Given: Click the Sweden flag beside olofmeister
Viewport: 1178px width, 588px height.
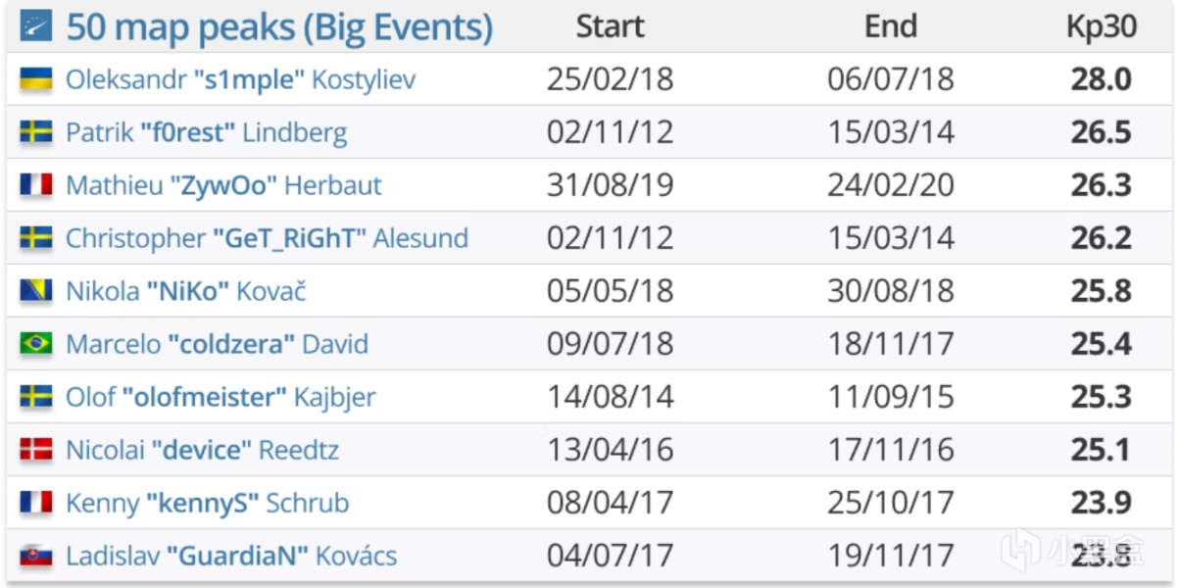Looking at the screenshot, I should (36, 397).
